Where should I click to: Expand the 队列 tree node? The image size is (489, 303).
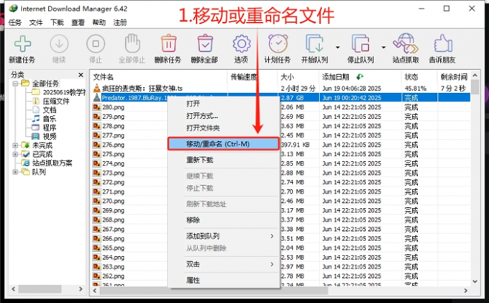pyautogui.click(x=15, y=171)
